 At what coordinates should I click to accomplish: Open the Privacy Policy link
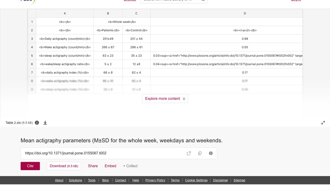pos(155,180)
